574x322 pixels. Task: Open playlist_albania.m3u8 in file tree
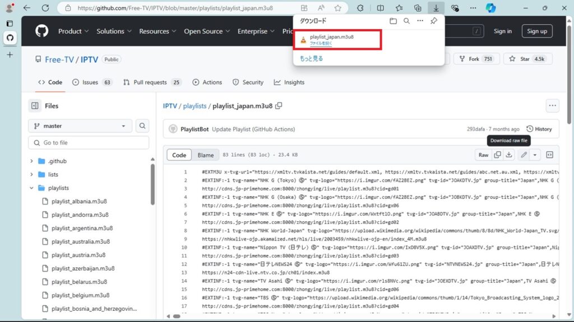click(x=79, y=201)
